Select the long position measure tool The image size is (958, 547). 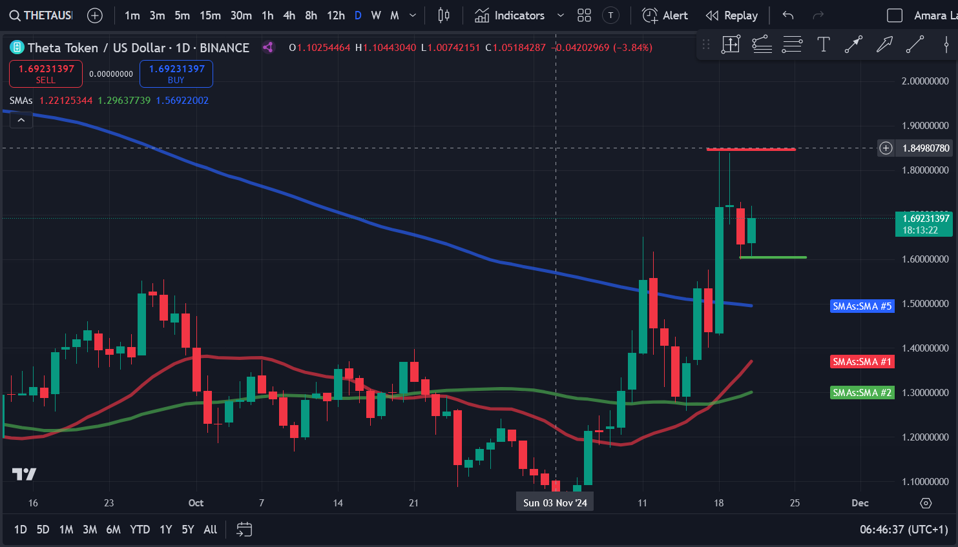pos(731,45)
